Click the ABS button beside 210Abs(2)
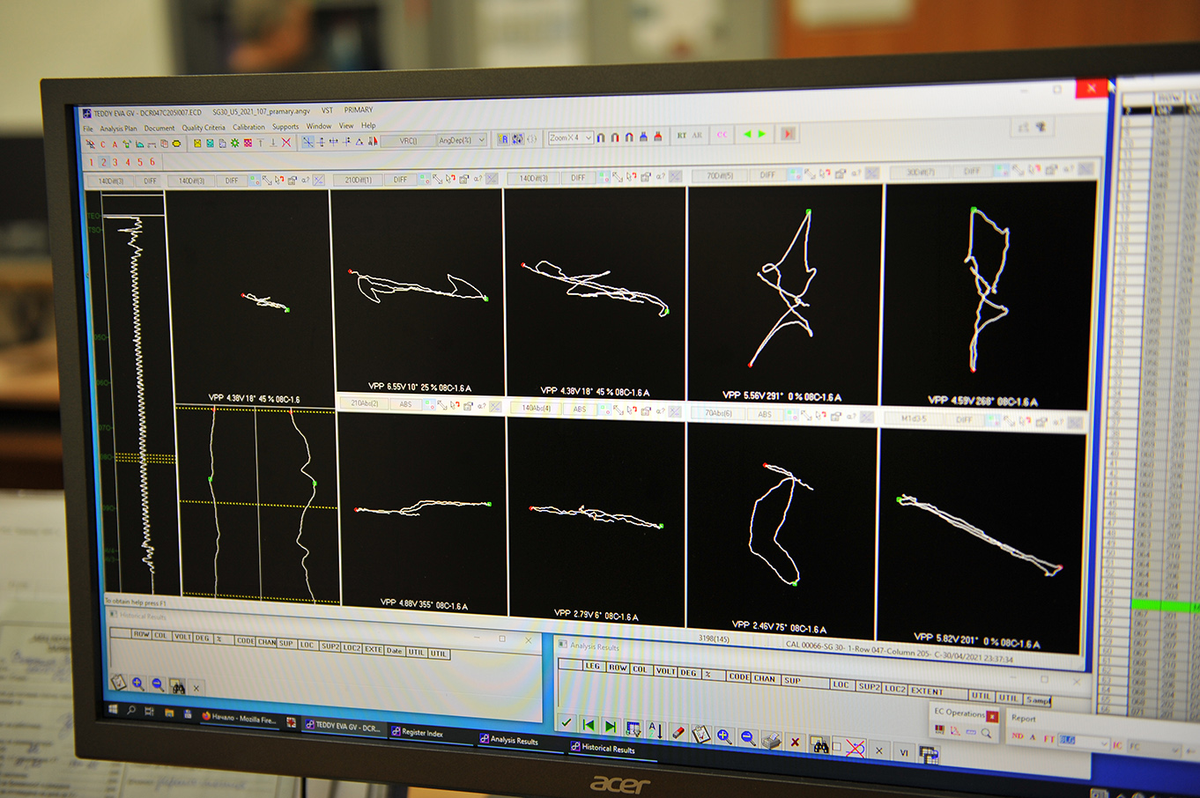This screenshot has height=798, width=1200. point(405,404)
